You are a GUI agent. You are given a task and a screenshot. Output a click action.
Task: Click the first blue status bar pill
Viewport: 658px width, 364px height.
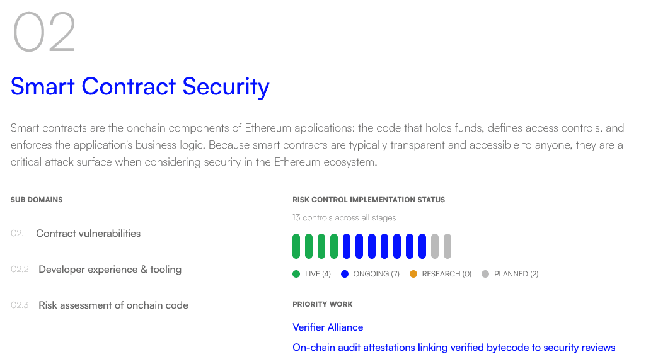(347, 246)
